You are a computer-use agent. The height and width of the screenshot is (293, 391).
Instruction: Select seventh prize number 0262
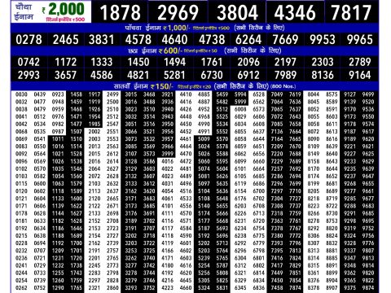21,287
